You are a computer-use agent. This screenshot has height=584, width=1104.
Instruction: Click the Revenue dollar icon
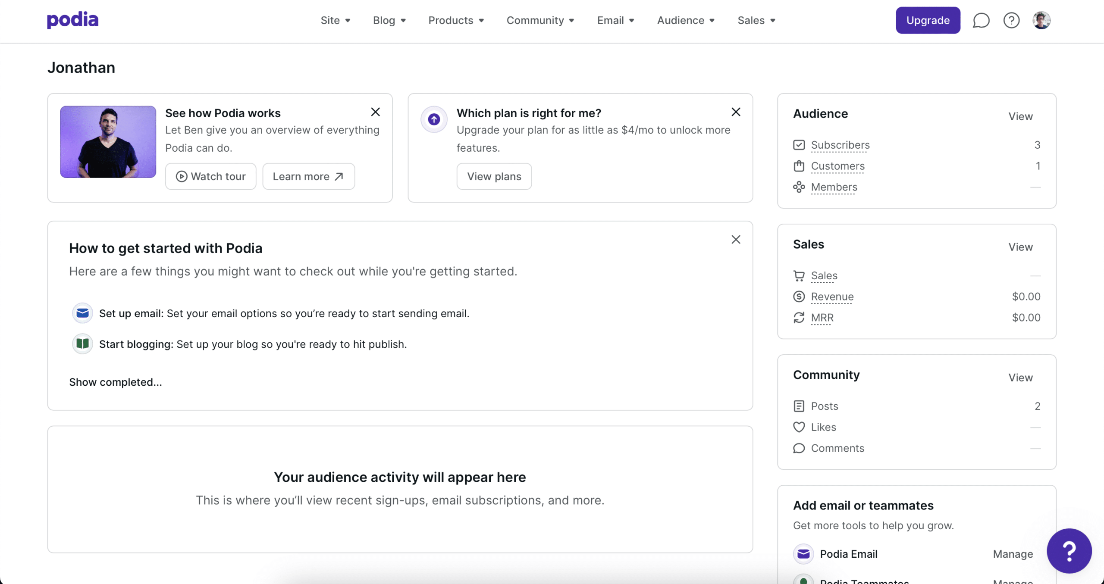(x=799, y=297)
